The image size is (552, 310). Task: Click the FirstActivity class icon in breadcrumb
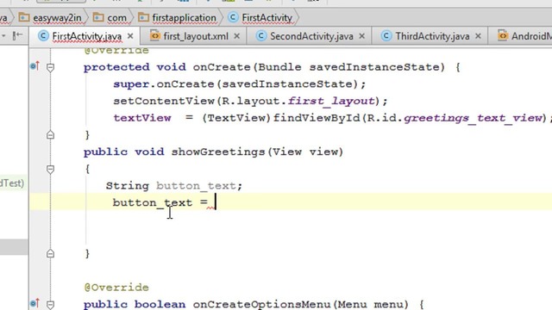click(233, 17)
